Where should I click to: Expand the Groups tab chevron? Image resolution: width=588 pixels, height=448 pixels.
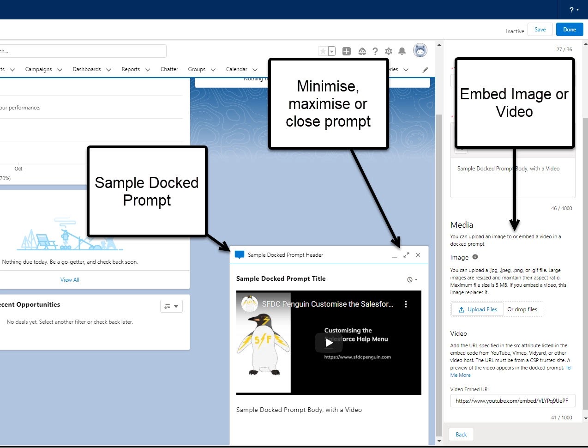click(213, 70)
